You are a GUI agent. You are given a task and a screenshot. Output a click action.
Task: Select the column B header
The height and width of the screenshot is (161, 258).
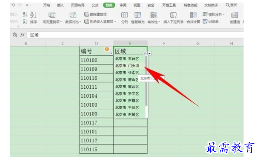coord(26,43)
